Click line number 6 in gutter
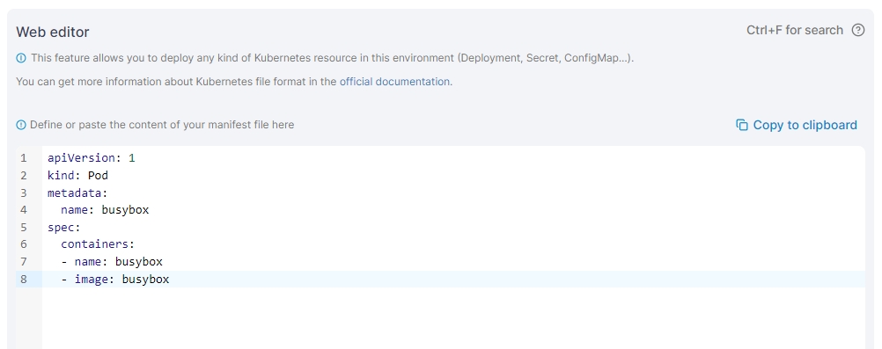The image size is (882, 349). (x=24, y=244)
